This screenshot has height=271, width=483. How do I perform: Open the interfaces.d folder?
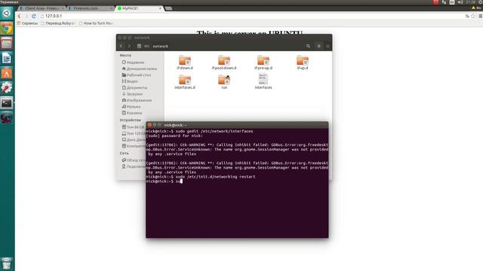pos(185,82)
